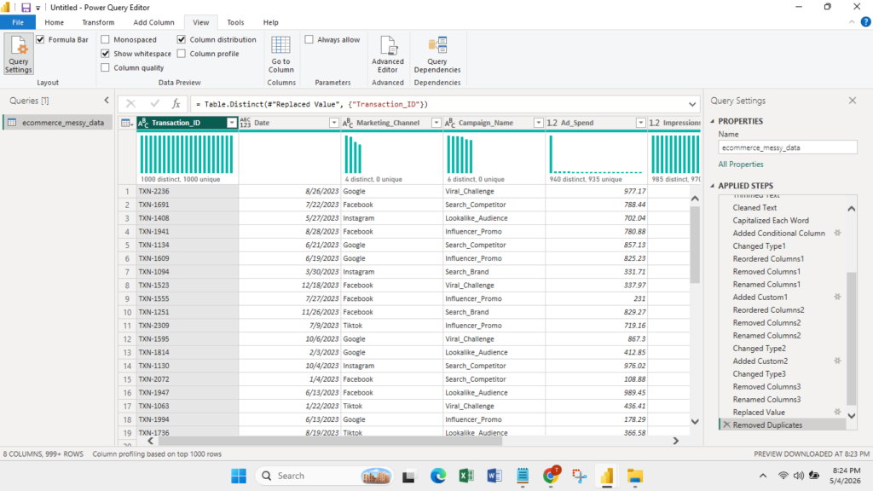This screenshot has width=873, height=491.
Task: Open the Advanced Editor
Action: click(x=388, y=55)
